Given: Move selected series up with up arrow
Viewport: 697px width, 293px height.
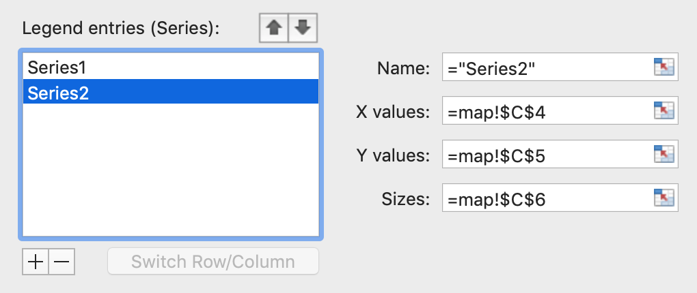Looking at the screenshot, I should point(274,28).
